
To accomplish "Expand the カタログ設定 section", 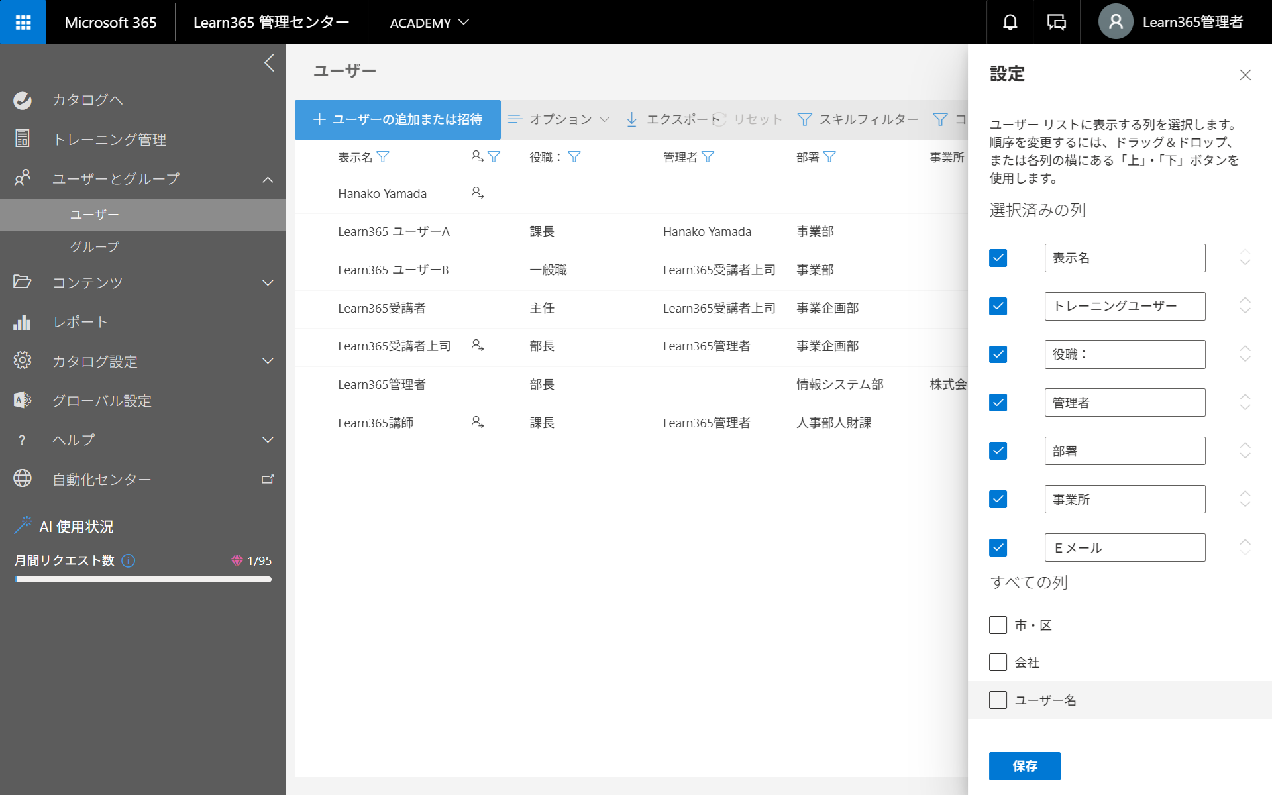I will click(x=268, y=361).
